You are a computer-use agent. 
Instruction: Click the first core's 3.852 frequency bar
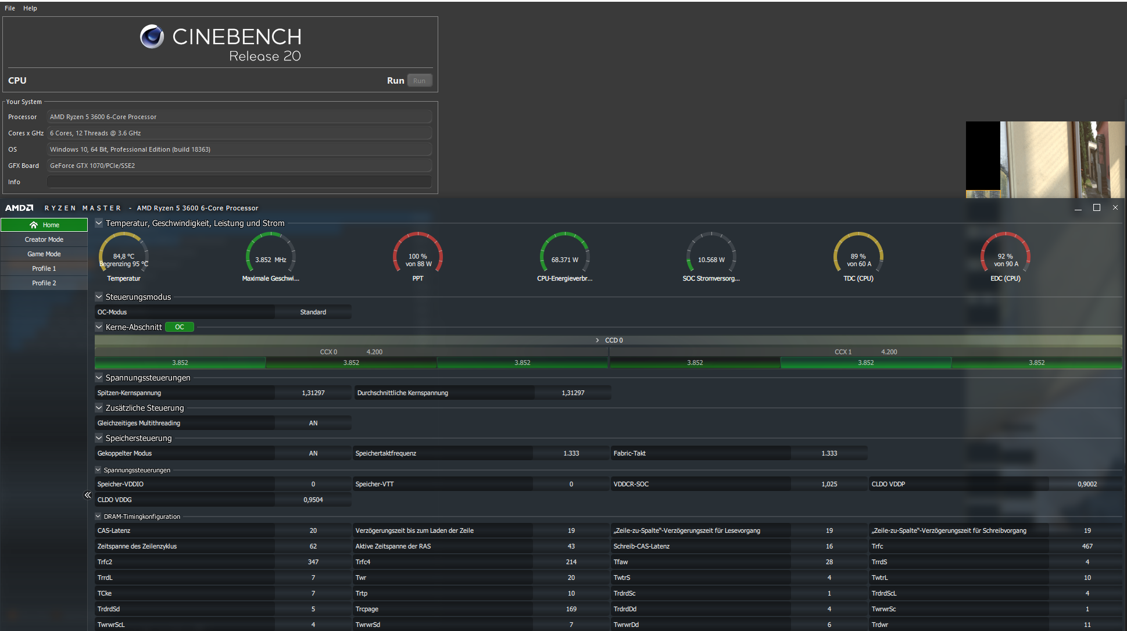click(x=180, y=363)
